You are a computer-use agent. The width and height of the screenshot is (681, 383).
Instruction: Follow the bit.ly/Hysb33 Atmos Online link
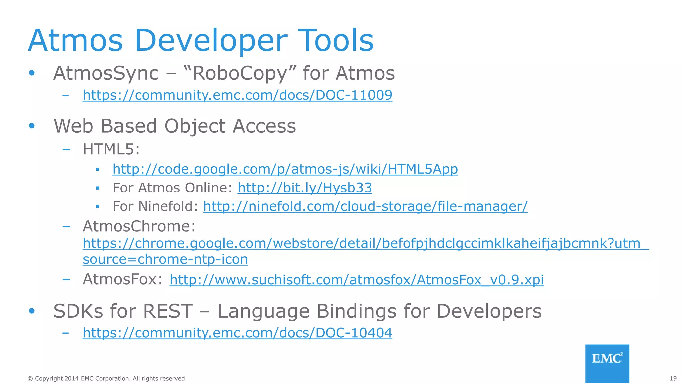coord(305,188)
